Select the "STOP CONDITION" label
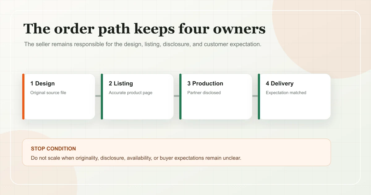This screenshot has height=195, width=371. pyautogui.click(x=53, y=149)
